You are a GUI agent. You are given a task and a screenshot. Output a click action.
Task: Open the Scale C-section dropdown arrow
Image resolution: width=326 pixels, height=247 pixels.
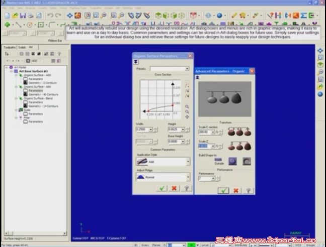[213, 132]
